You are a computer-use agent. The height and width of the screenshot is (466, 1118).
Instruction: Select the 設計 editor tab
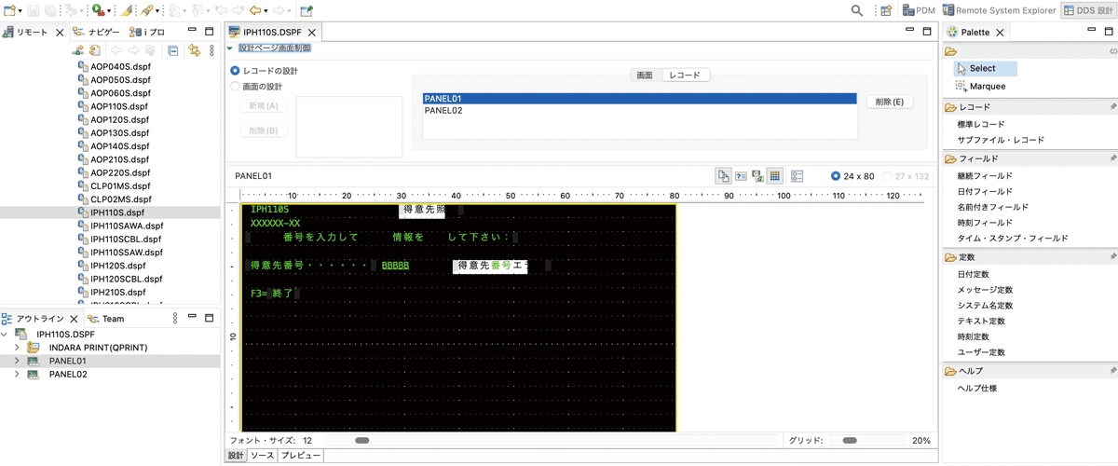(237, 456)
